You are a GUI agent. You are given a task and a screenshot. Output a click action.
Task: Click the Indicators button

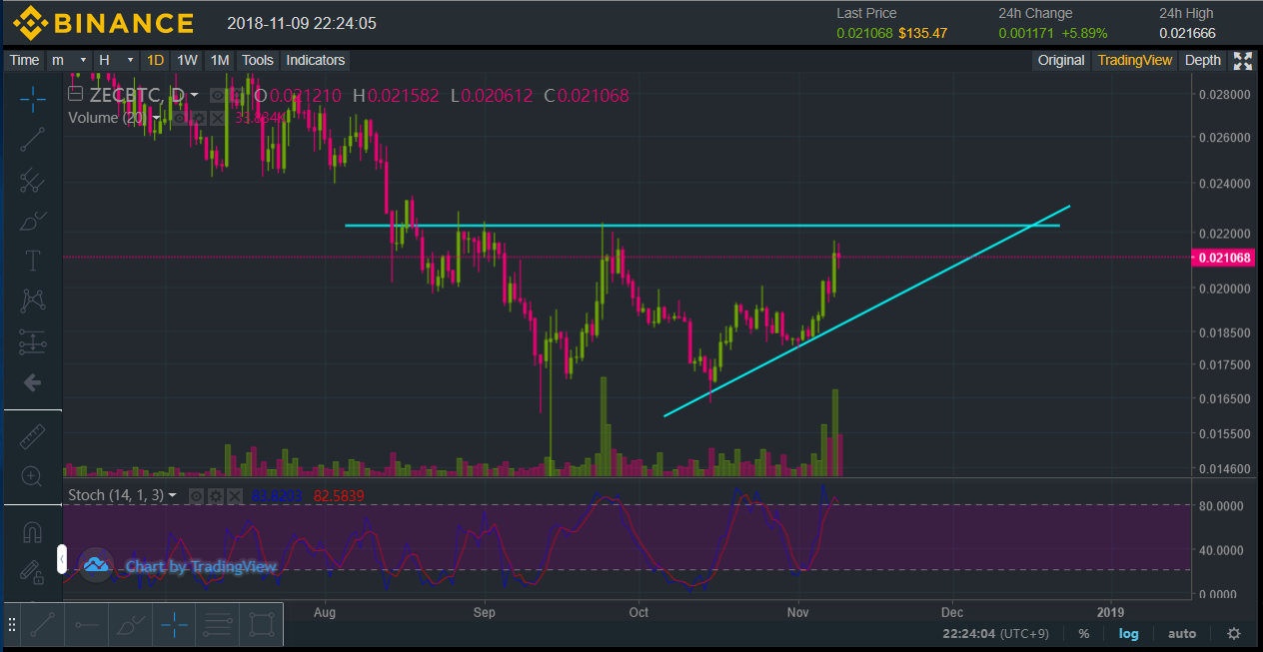315,60
